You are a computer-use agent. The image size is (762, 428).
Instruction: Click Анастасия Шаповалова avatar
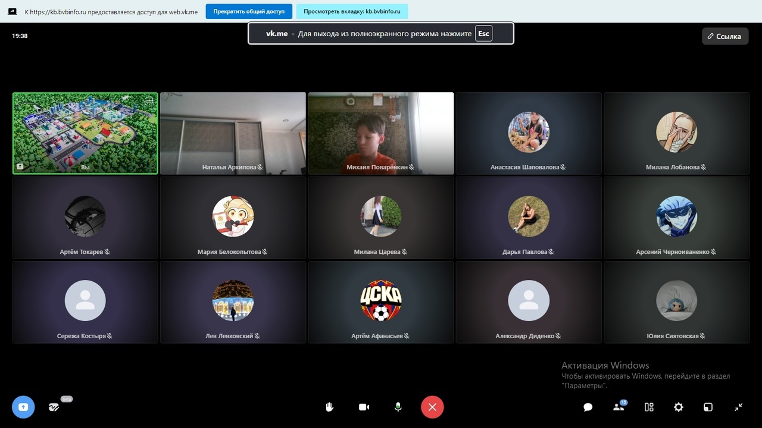pyautogui.click(x=529, y=132)
